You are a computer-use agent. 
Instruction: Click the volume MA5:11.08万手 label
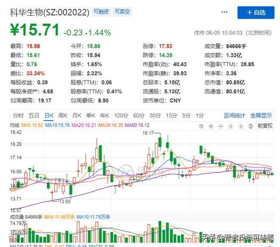pyautogui.click(x=59, y=217)
